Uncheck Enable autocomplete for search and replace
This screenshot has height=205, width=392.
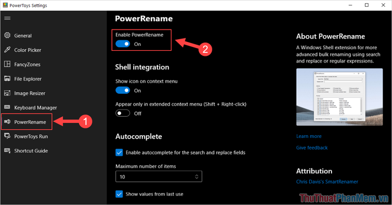pyautogui.click(x=119, y=152)
